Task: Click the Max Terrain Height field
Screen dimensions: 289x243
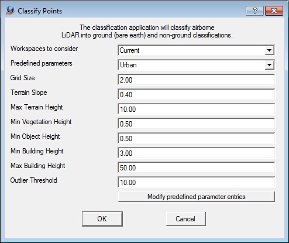Action: tap(196, 109)
